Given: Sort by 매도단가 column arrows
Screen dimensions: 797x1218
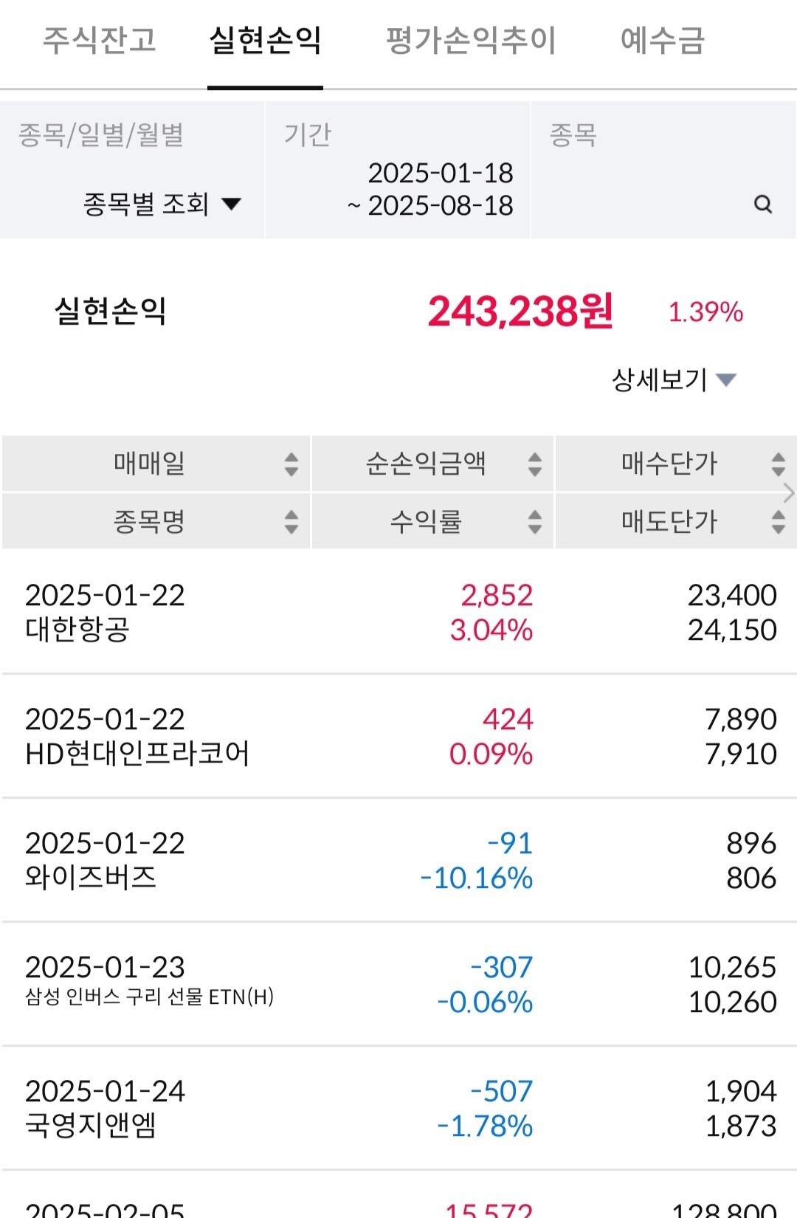Looking at the screenshot, I should (x=779, y=522).
